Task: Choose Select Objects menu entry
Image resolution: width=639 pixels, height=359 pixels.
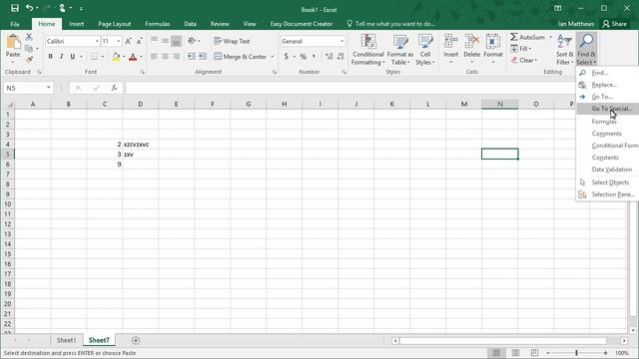Action: click(608, 182)
